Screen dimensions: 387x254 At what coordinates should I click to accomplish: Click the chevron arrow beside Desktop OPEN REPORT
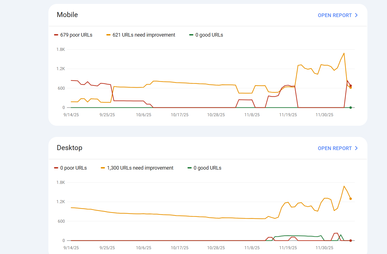(x=356, y=148)
